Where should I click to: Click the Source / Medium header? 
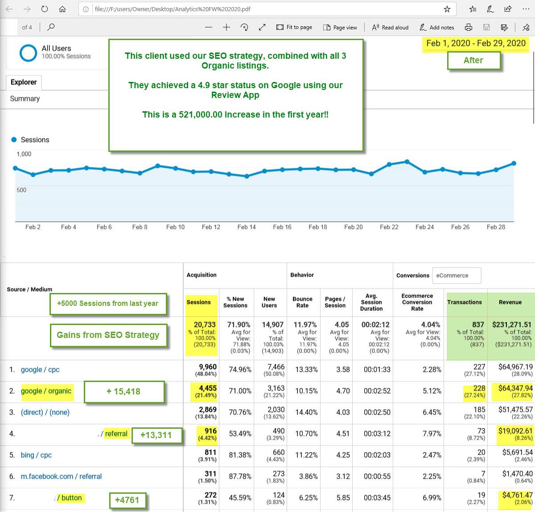(29, 289)
